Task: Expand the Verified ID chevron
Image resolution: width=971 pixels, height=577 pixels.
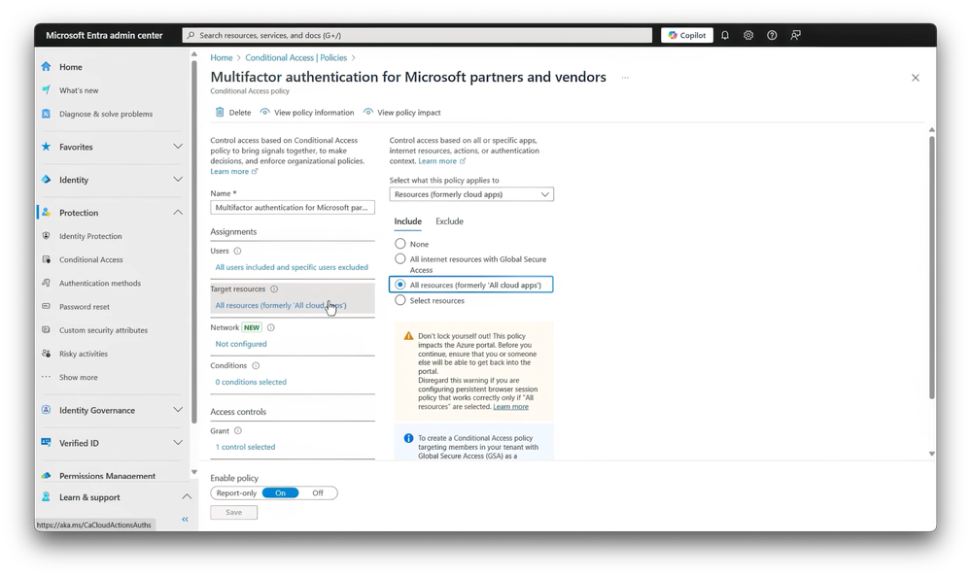Action: pos(178,443)
